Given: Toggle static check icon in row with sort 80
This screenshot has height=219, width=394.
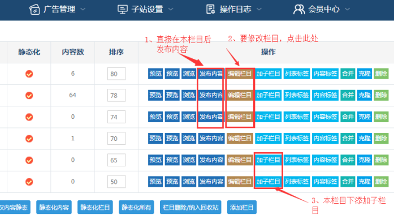Looking at the screenshot, I should (29, 74).
